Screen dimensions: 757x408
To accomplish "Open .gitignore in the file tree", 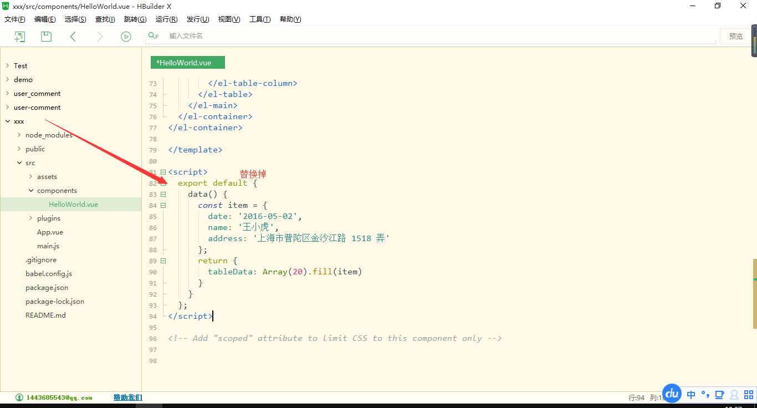I will [x=41, y=259].
